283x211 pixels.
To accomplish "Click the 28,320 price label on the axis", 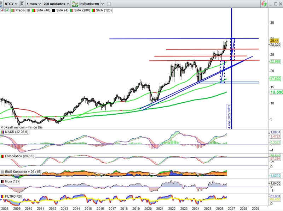I will click(275, 45).
